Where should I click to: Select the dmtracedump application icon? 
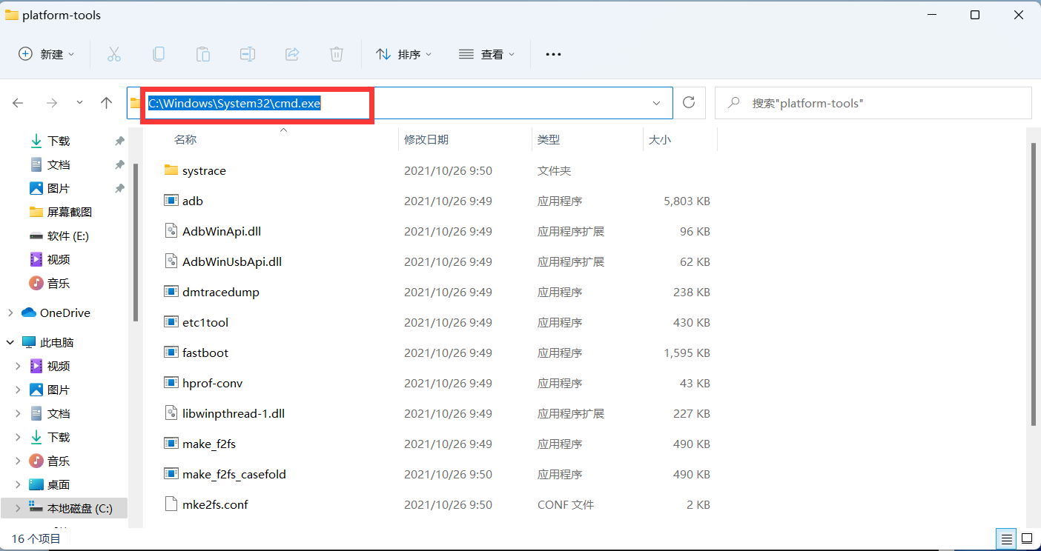[x=171, y=292]
